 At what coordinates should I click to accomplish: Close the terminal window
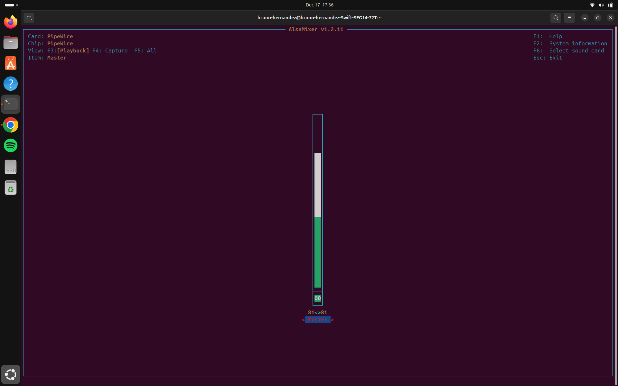tap(611, 18)
